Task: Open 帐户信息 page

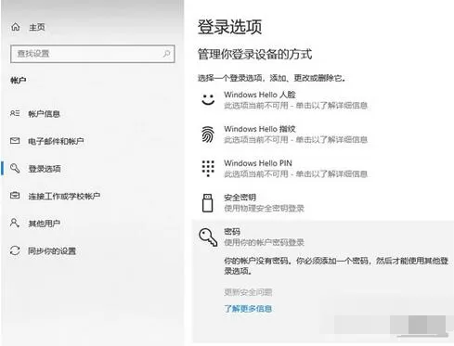Action: pos(44,114)
